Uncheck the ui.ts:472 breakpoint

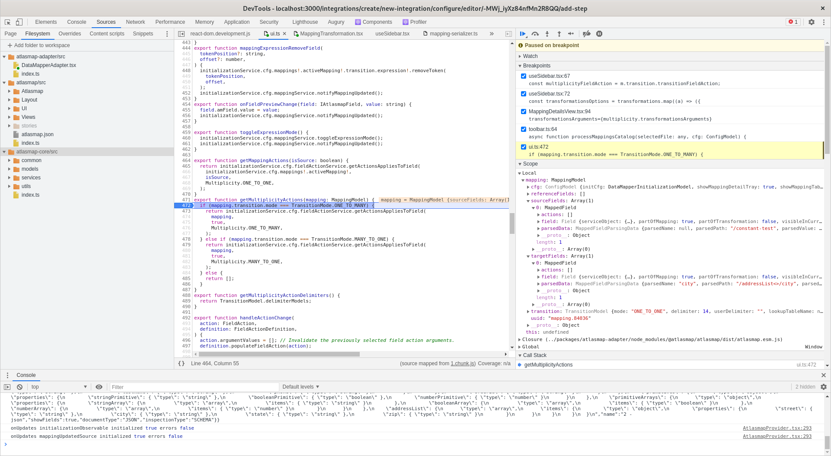coord(524,147)
